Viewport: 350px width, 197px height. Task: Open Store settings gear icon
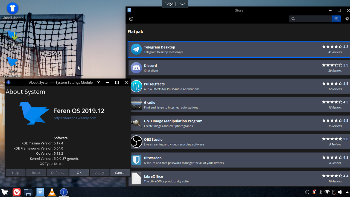coord(347,19)
